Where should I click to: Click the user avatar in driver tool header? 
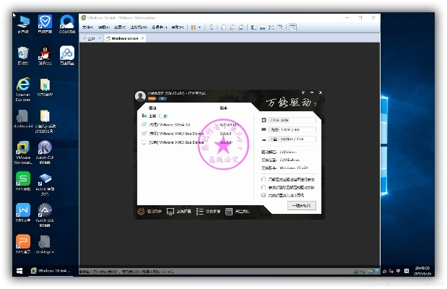(141, 96)
